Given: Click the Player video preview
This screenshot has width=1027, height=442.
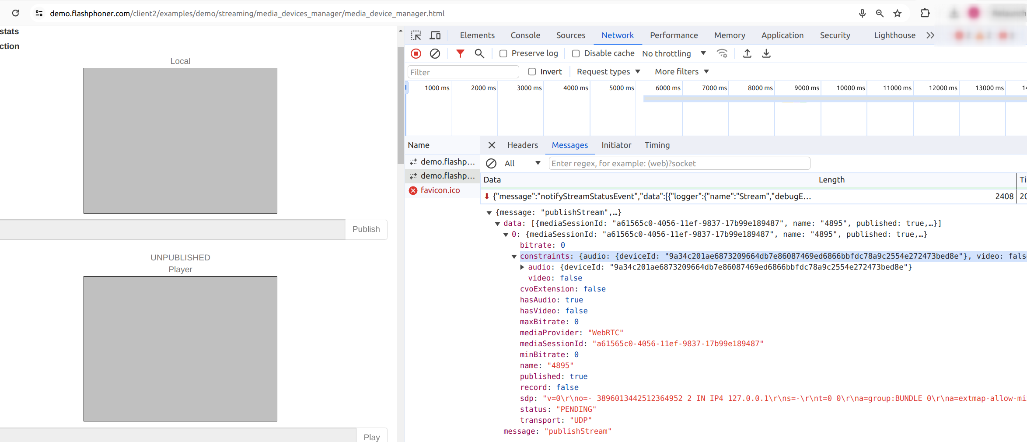Looking at the screenshot, I should click(x=180, y=349).
